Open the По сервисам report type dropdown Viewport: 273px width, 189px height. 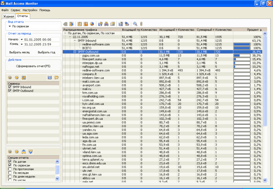click(x=10, y=26)
